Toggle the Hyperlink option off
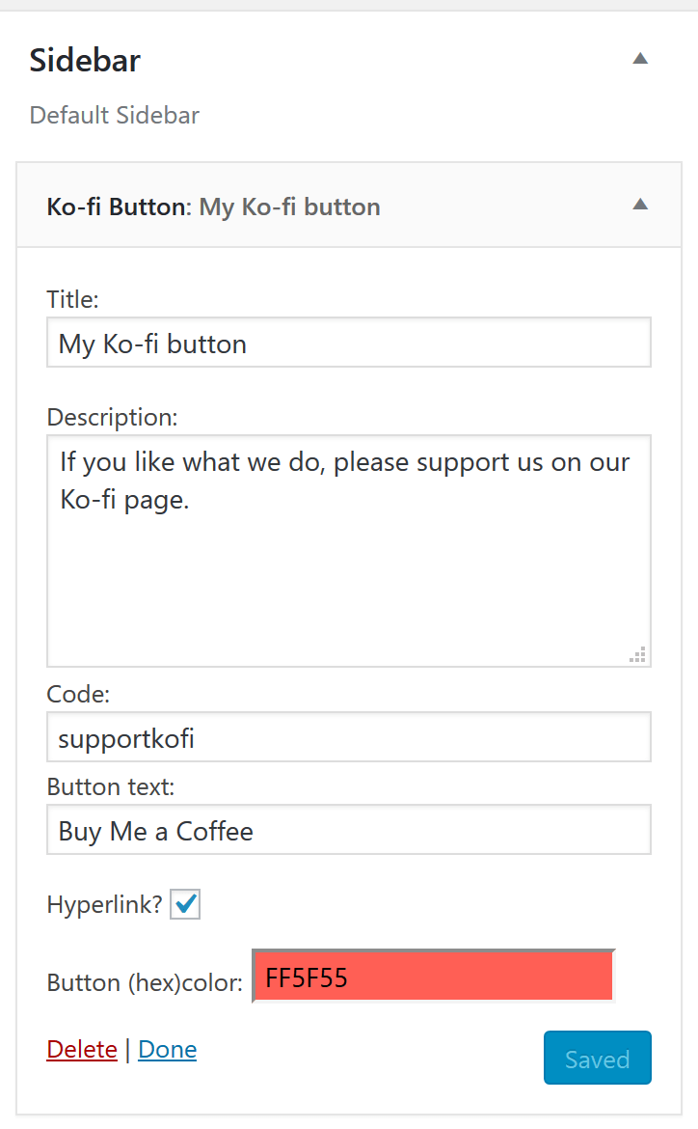 [184, 903]
